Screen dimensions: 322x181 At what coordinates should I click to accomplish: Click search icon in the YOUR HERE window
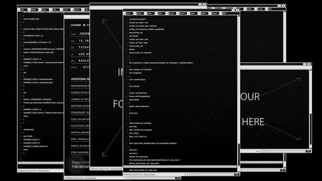(x=308, y=151)
